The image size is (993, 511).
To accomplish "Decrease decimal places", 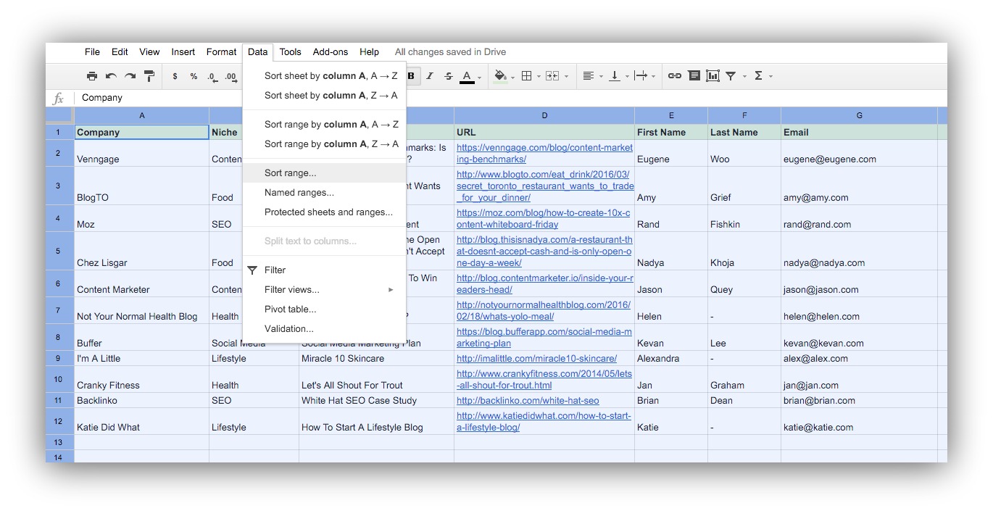I will [212, 76].
